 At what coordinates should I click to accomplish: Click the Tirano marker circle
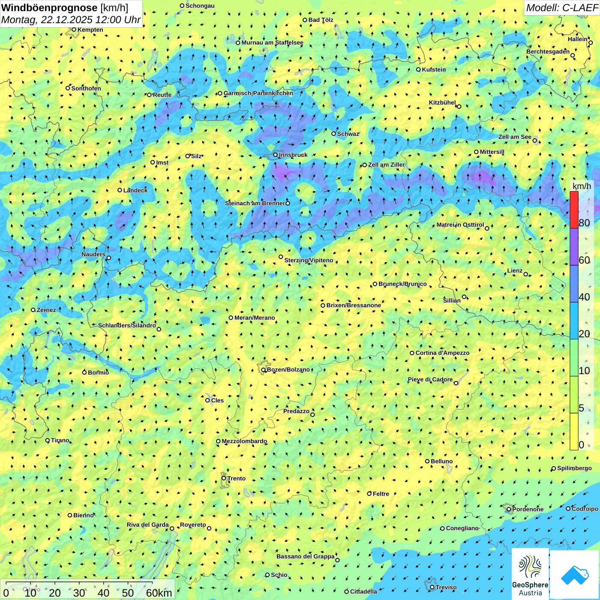48,440
